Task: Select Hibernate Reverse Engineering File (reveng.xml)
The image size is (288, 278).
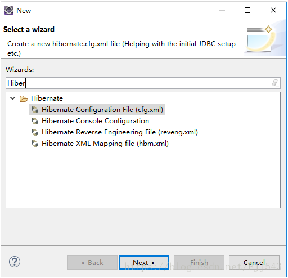Action: tap(120, 132)
